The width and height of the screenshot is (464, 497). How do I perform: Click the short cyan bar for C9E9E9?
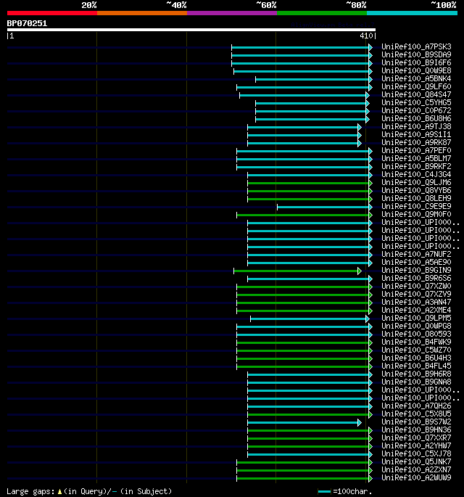tap(323, 207)
